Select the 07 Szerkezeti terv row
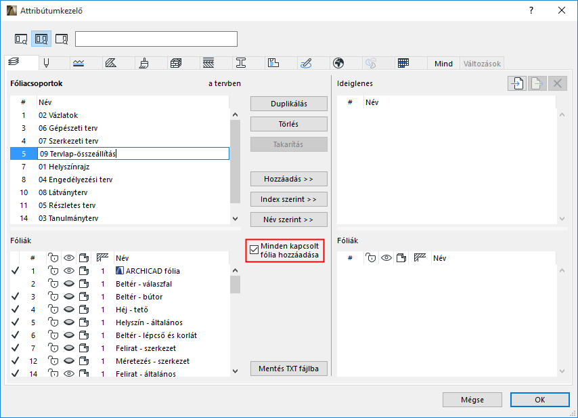This screenshot has height=418, width=578. pyautogui.click(x=120, y=141)
